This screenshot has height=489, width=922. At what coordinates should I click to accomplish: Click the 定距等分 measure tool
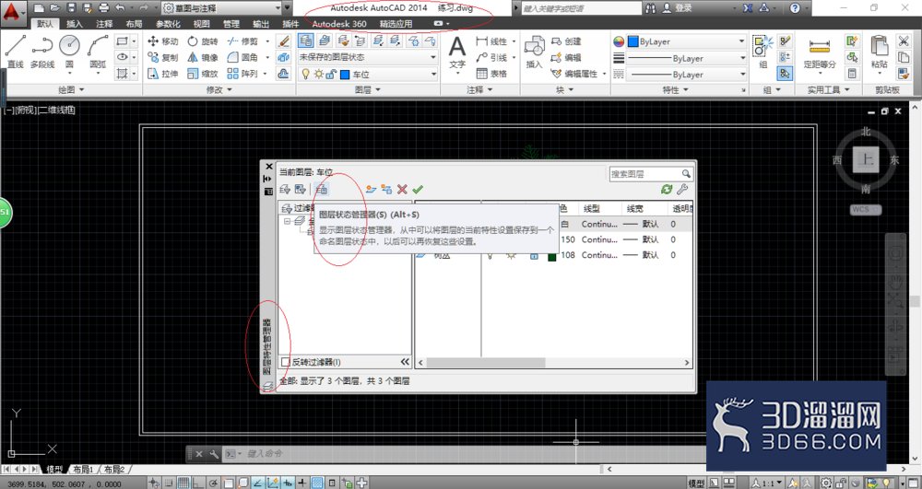[x=819, y=52]
